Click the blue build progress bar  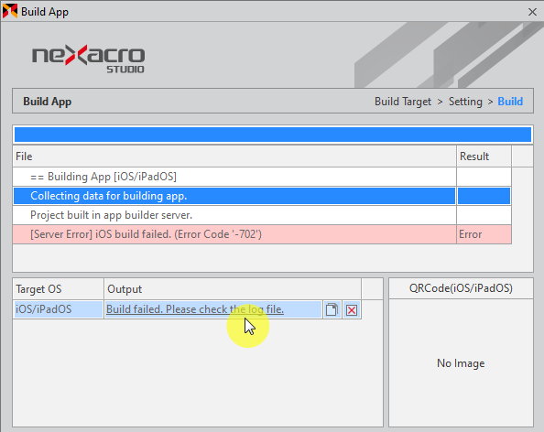coord(273,135)
